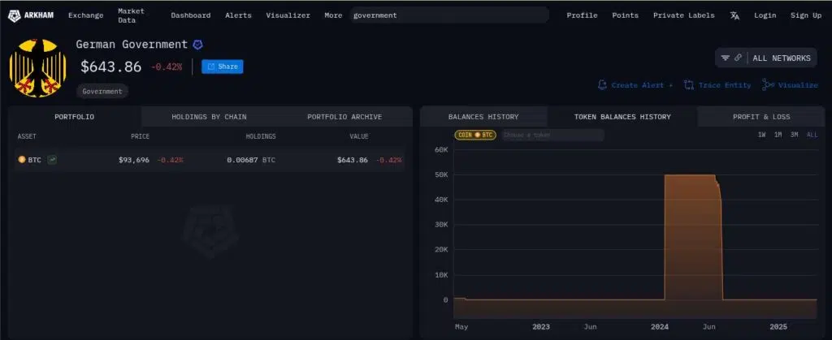The height and width of the screenshot is (340, 832).
Task: Click the bell icon for Create Alert
Action: click(x=602, y=84)
